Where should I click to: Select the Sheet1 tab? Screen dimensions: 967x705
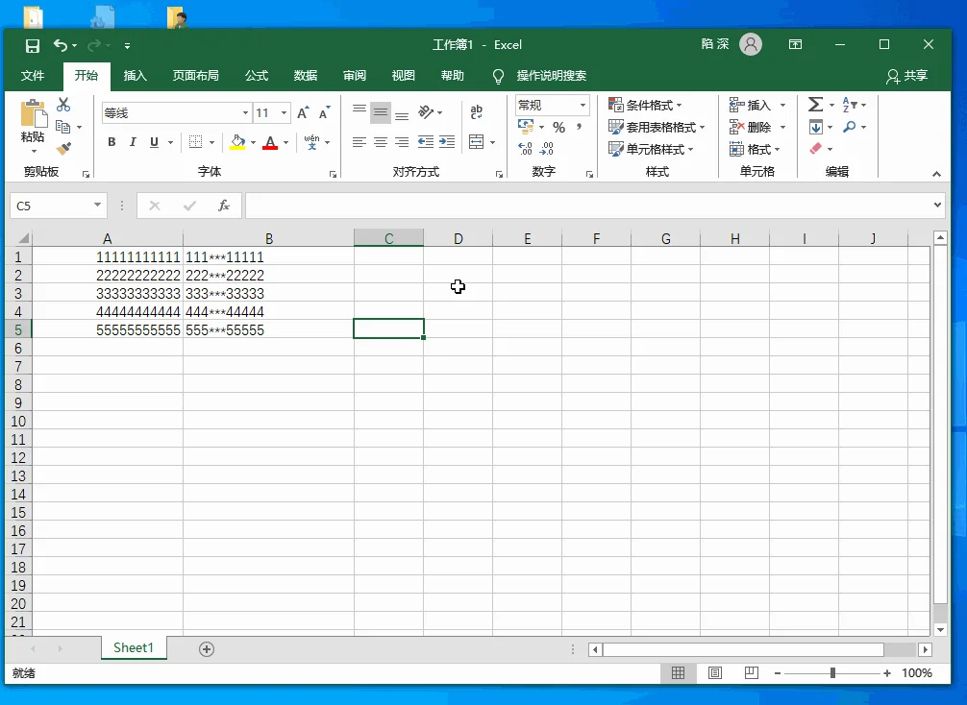pyautogui.click(x=134, y=647)
